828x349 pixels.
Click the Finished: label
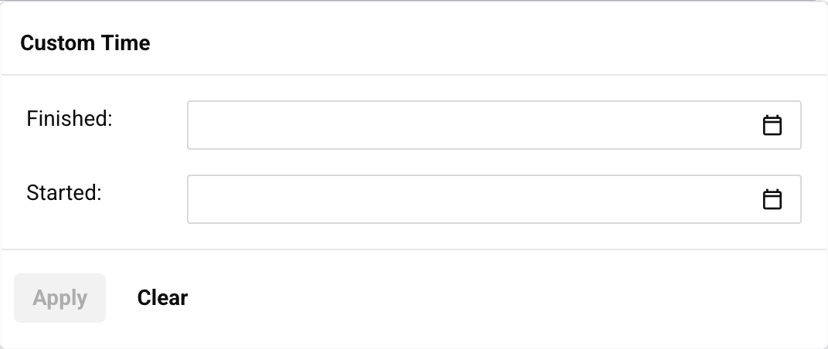point(70,119)
